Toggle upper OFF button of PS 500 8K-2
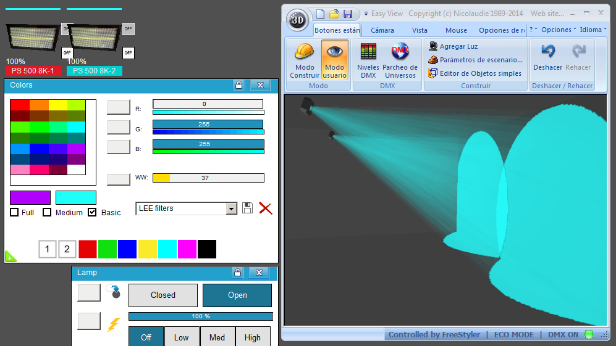Image resolution: width=616 pixels, height=346 pixels. (128, 28)
